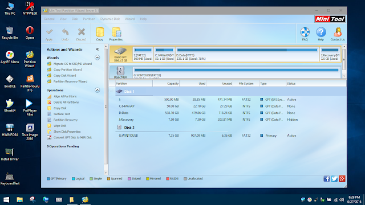Image resolution: width=365 pixels, height=205 pixels.
Task: Collapse the Operations section chevron
Action: 98,90
